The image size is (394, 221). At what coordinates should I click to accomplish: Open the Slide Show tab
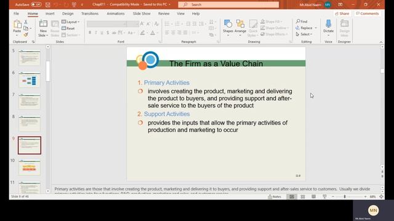[142, 14]
